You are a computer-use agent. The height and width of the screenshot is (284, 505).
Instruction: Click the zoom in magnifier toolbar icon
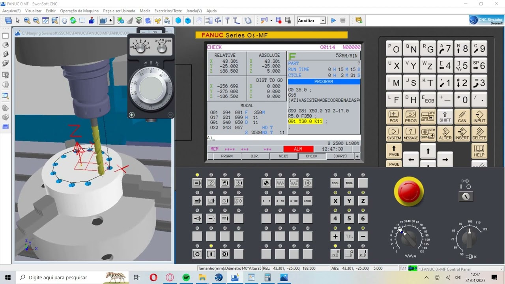click(x=27, y=21)
